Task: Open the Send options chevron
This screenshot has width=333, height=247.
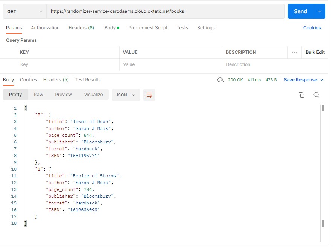Action: coord(319,11)
